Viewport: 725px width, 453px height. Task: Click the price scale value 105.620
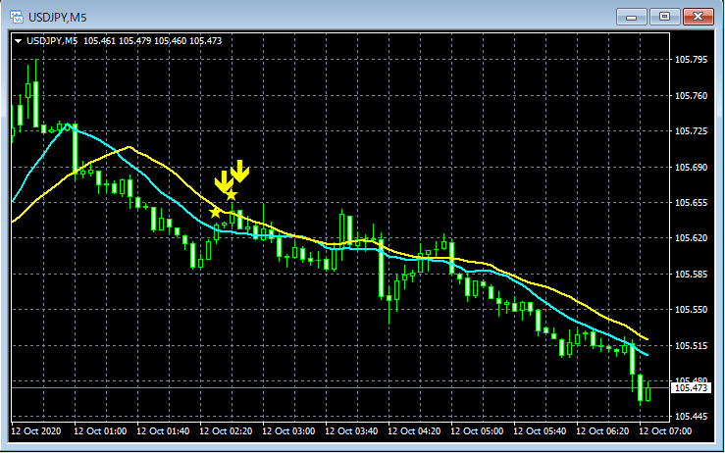tap(692, 238)
